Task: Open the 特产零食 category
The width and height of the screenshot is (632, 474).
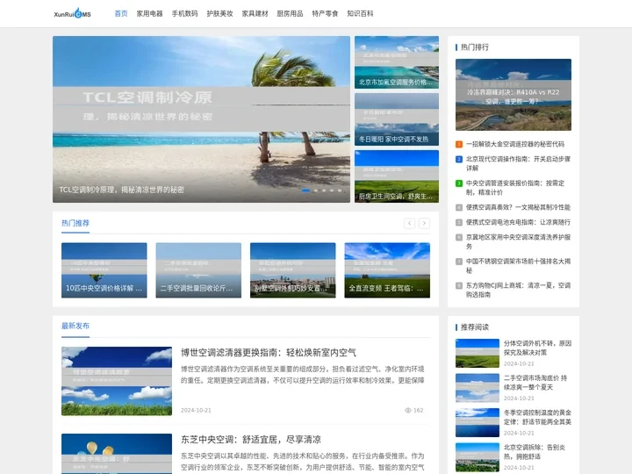Action: point(325,14)
